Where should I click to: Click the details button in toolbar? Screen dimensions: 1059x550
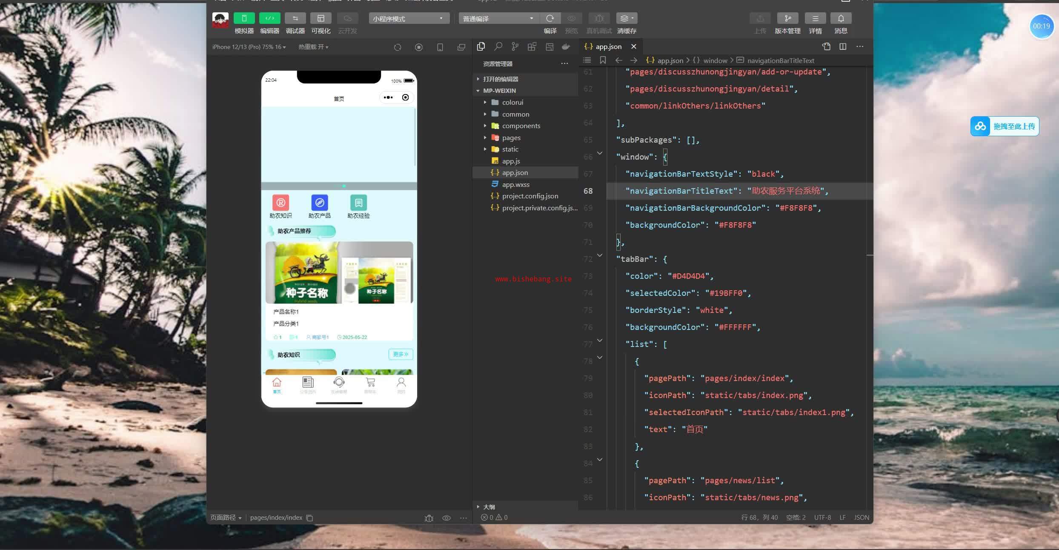tap(815, 18)
